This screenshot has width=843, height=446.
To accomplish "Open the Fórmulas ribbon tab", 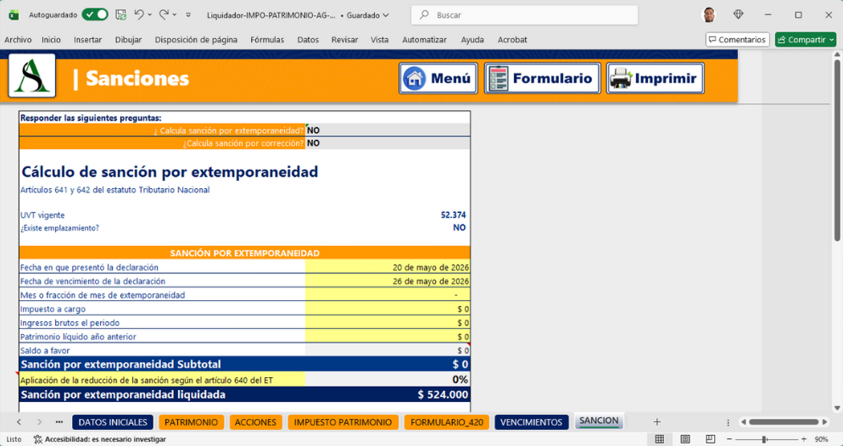I will 267,40.
